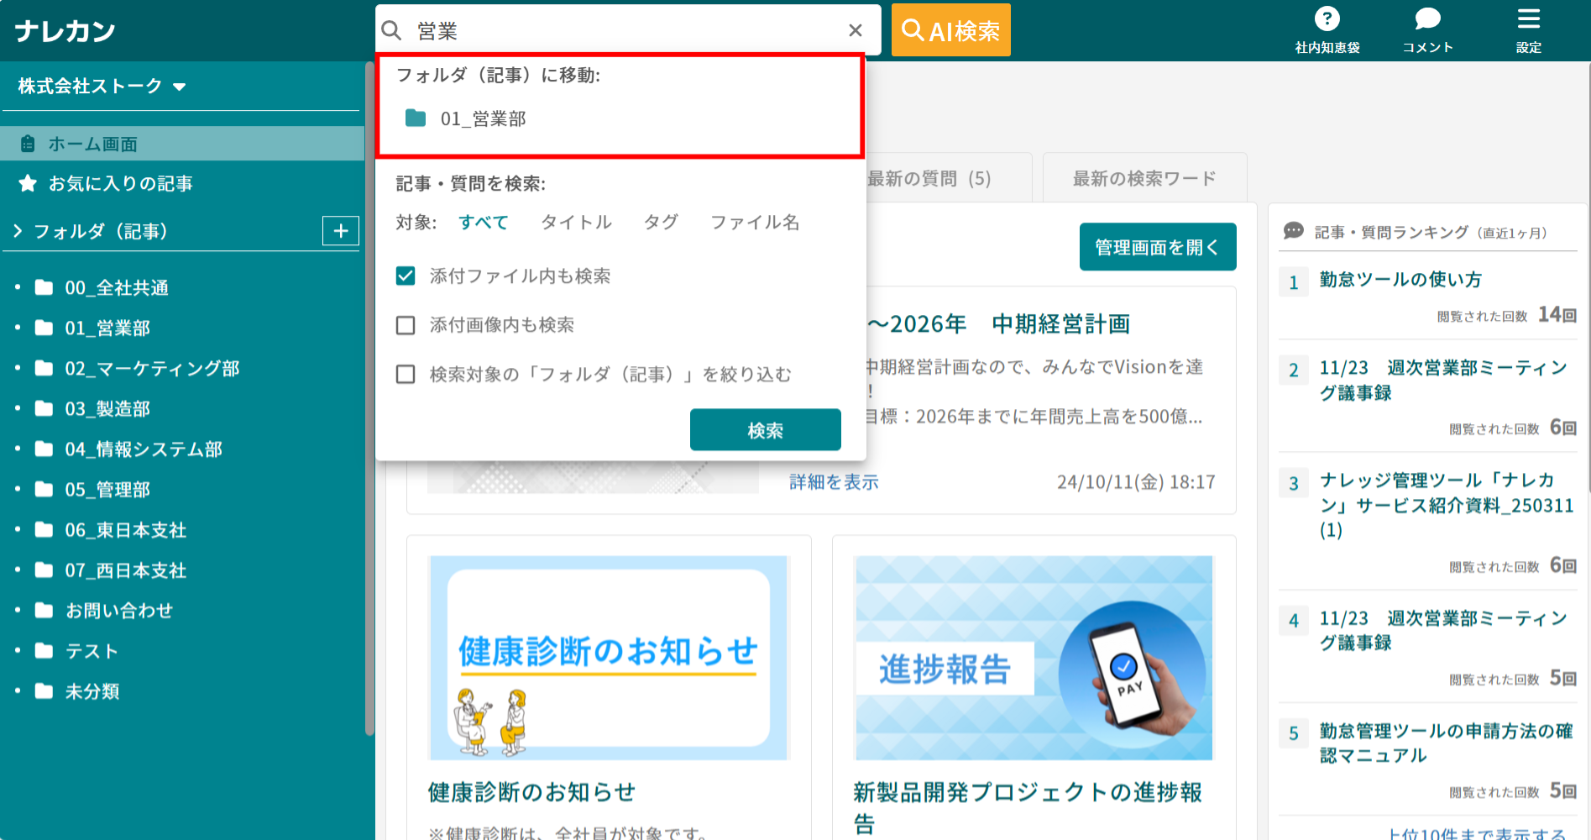Click the 記事・質問ランキング chat bubble icon
The image size is (1591, 840).
click(1294, 232)
